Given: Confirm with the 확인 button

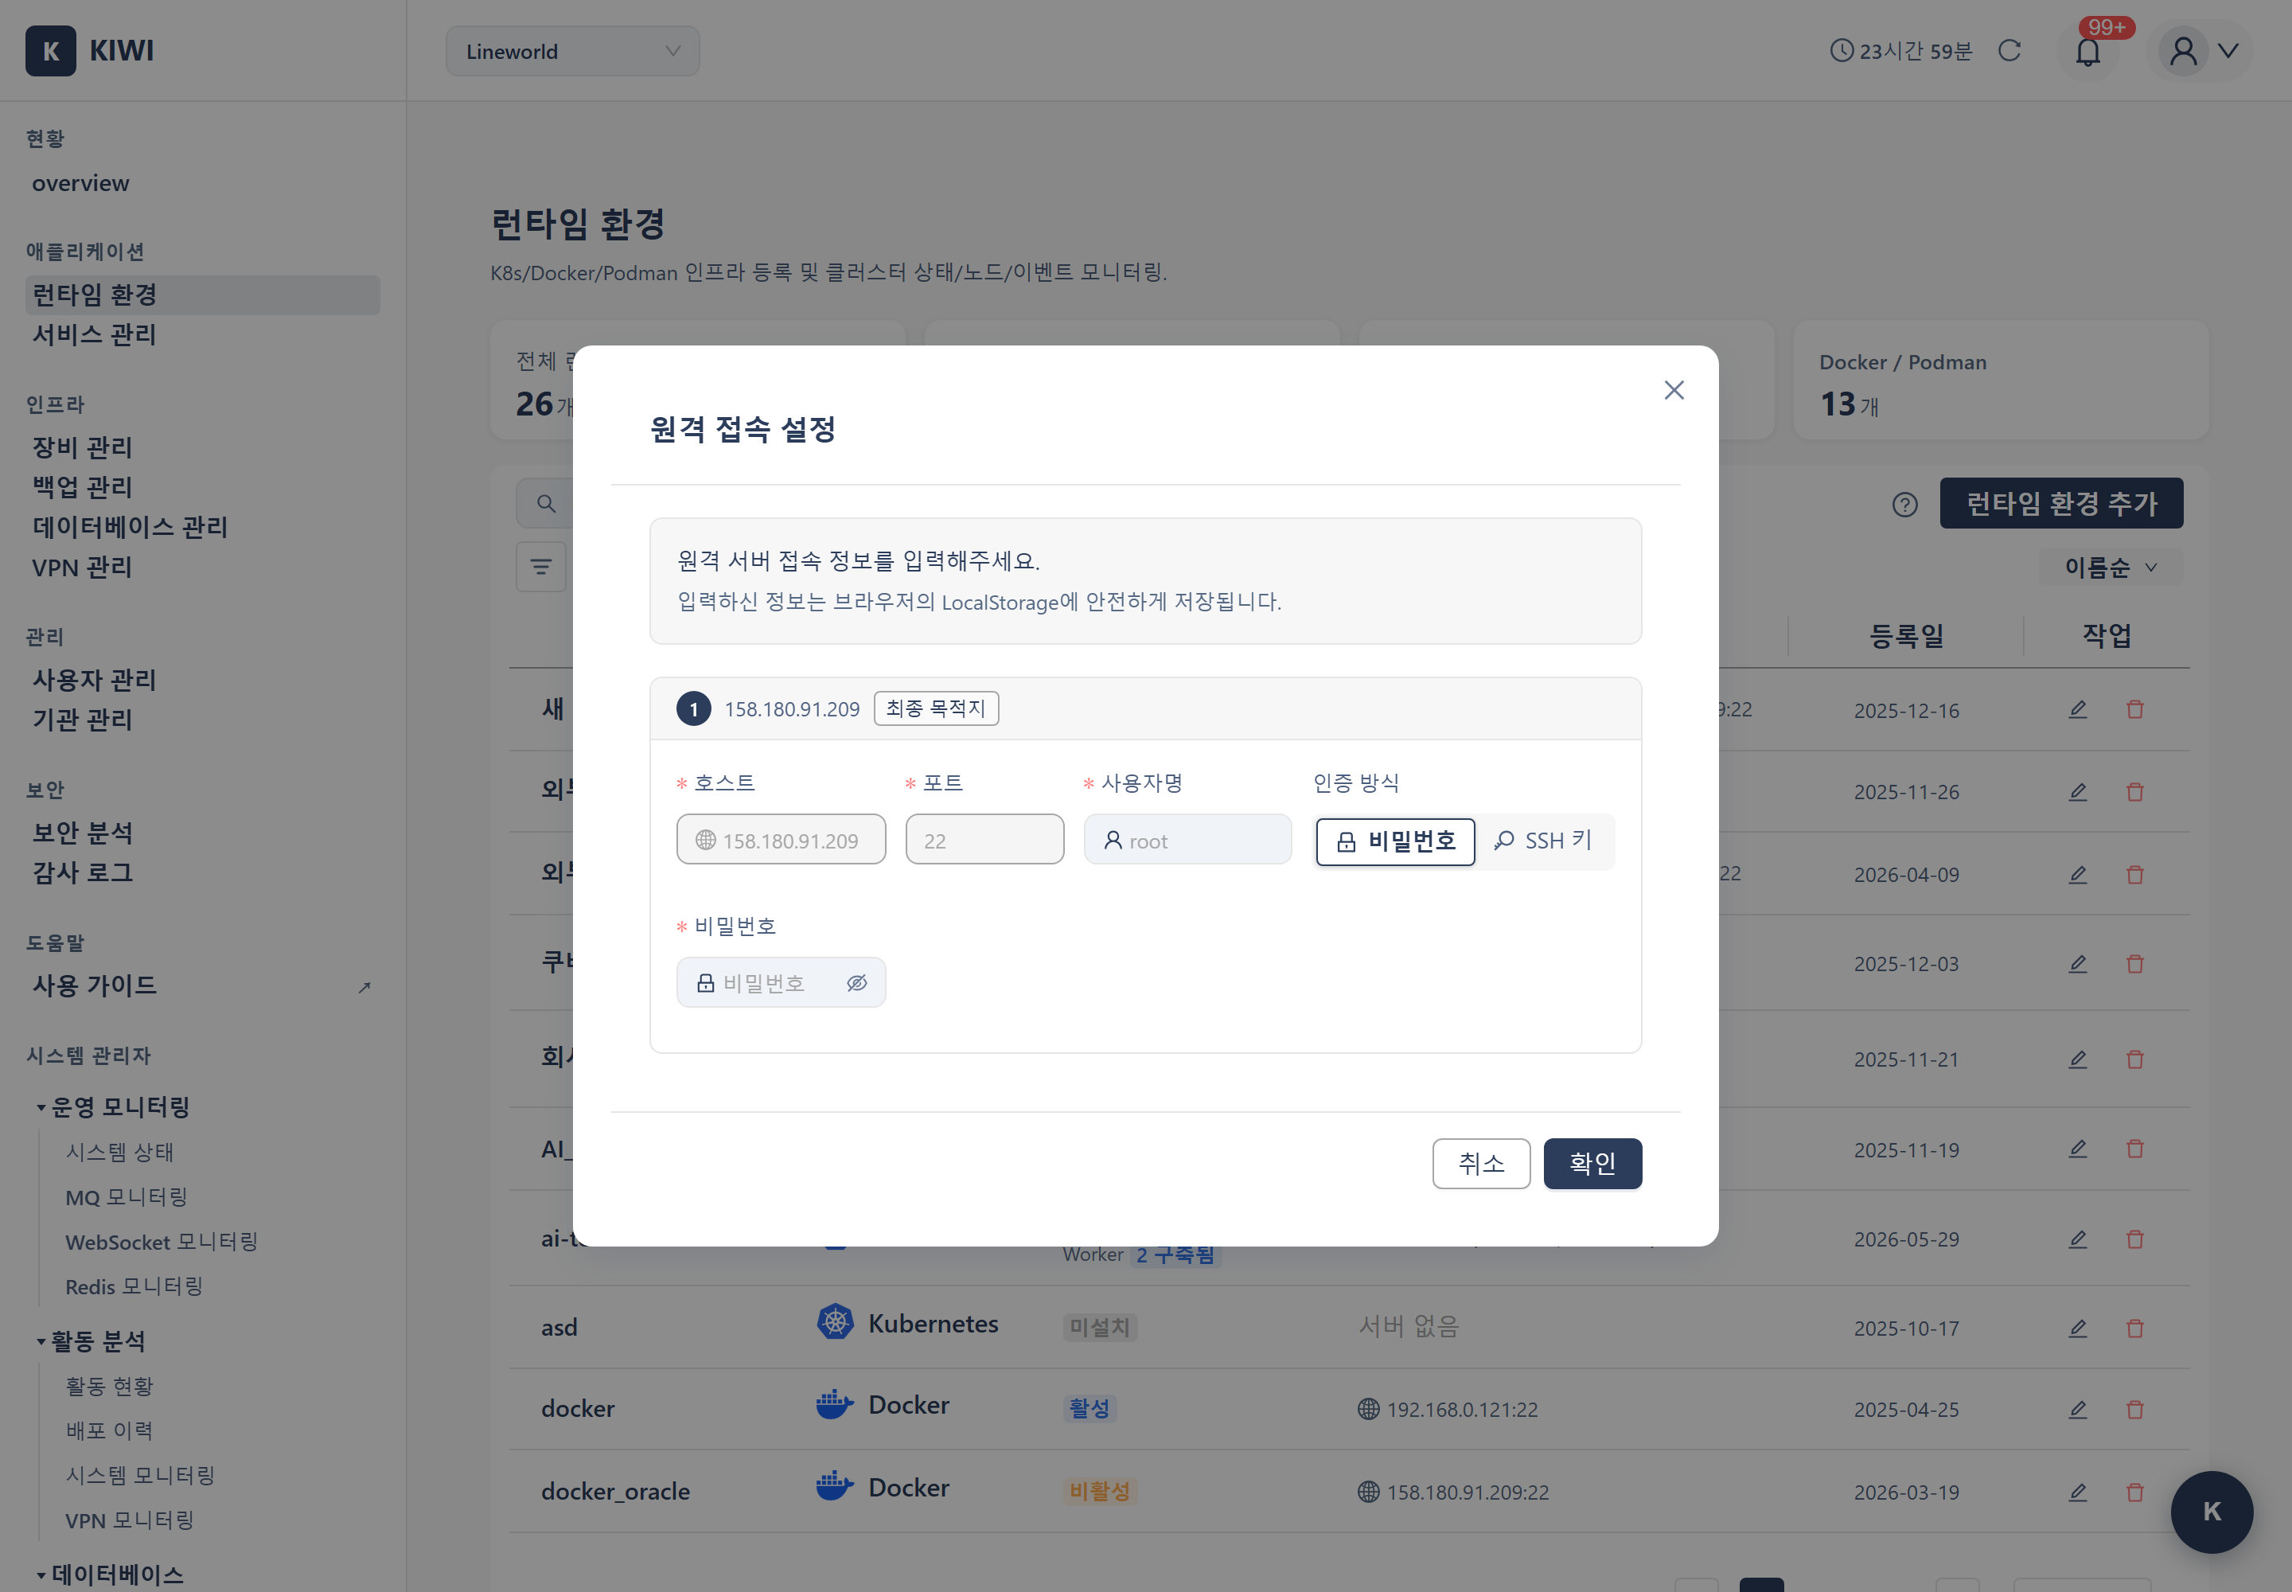Looking at the screenshot, I should 1592,1163.
